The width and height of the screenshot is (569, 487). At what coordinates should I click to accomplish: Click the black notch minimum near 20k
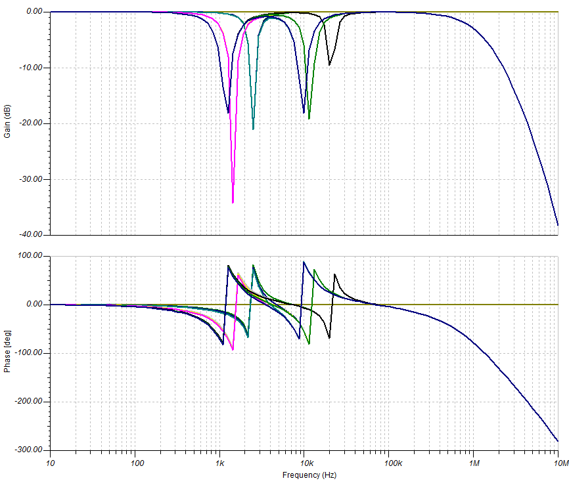329,64
